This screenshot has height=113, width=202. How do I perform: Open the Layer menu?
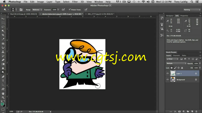point(49,2)
